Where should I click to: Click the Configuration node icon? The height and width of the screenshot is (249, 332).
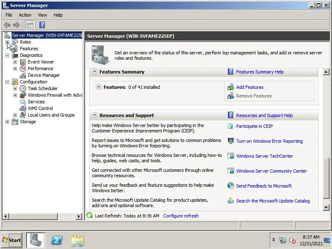15,82
